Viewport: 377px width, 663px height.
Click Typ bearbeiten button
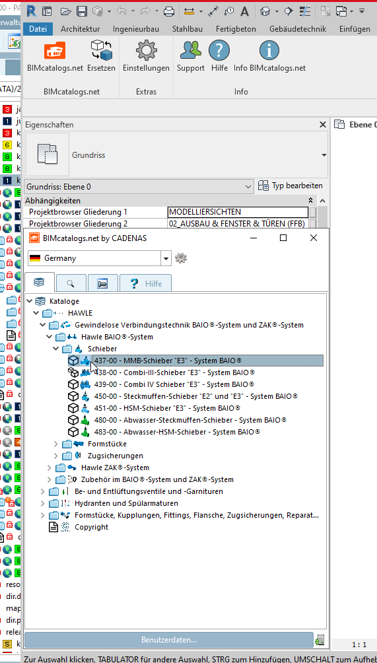point(291,186)
